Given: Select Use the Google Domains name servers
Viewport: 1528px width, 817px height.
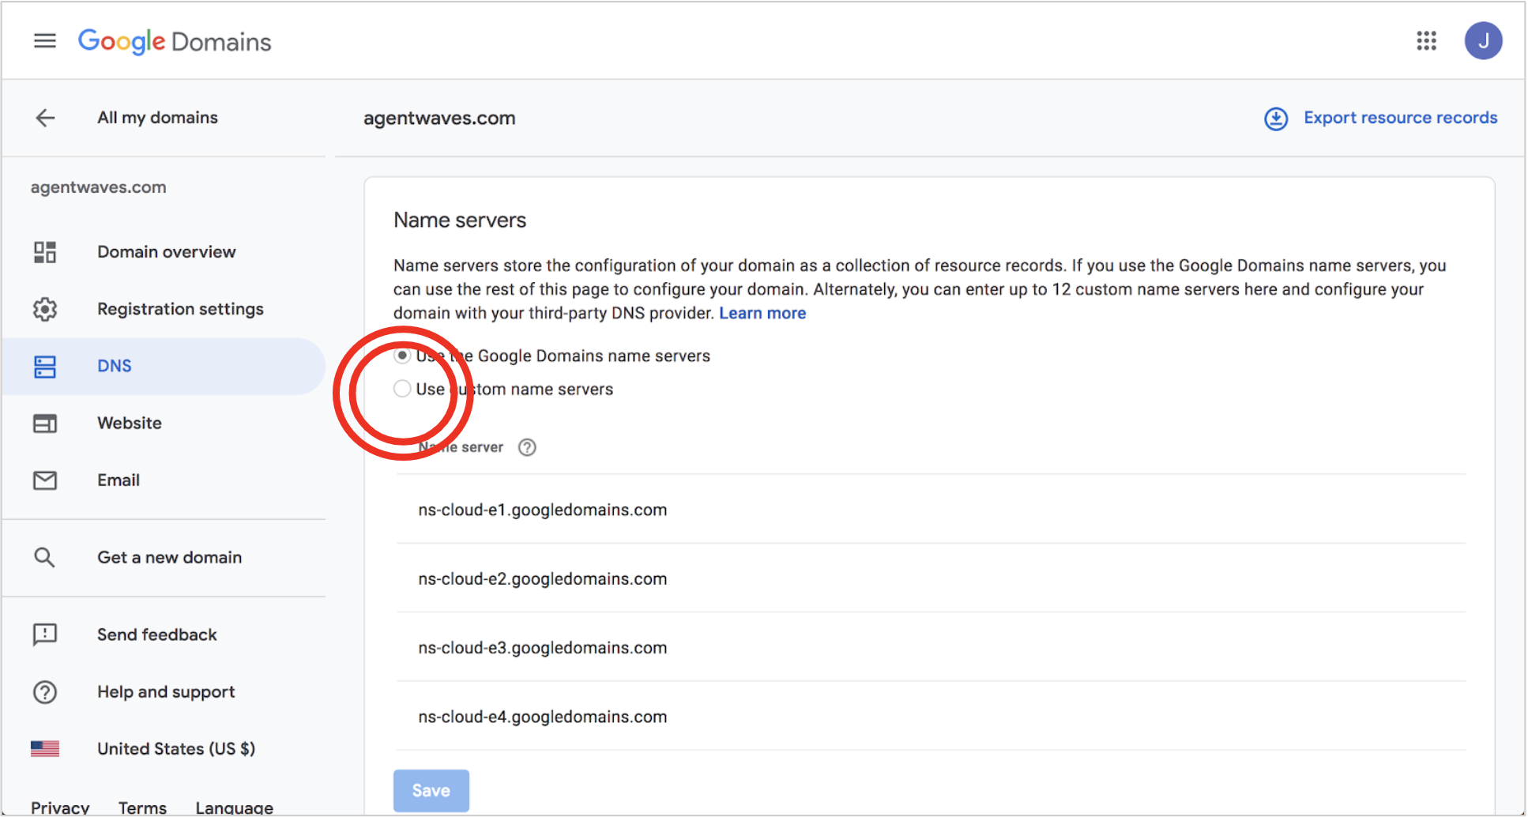Looking at the screenshot, I should [402, 356].
